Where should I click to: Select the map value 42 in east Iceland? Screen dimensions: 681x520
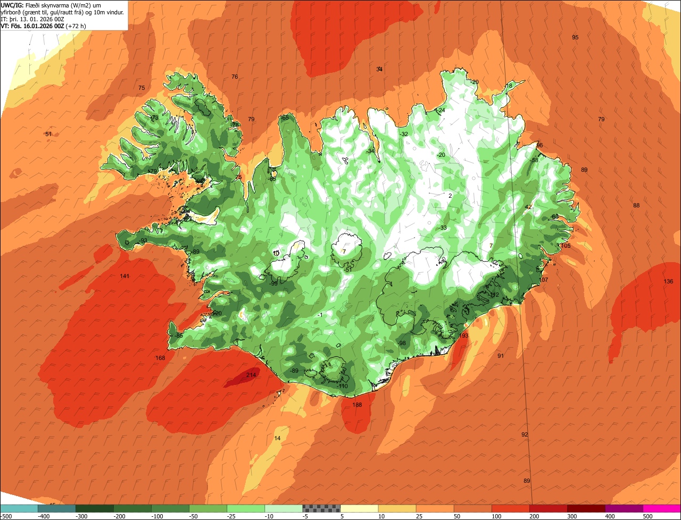coord(528,207)
